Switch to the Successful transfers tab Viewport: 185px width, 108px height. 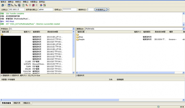point(27,103)
